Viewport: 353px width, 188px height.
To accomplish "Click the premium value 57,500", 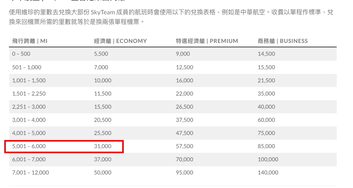I will [x=185, y=146].
